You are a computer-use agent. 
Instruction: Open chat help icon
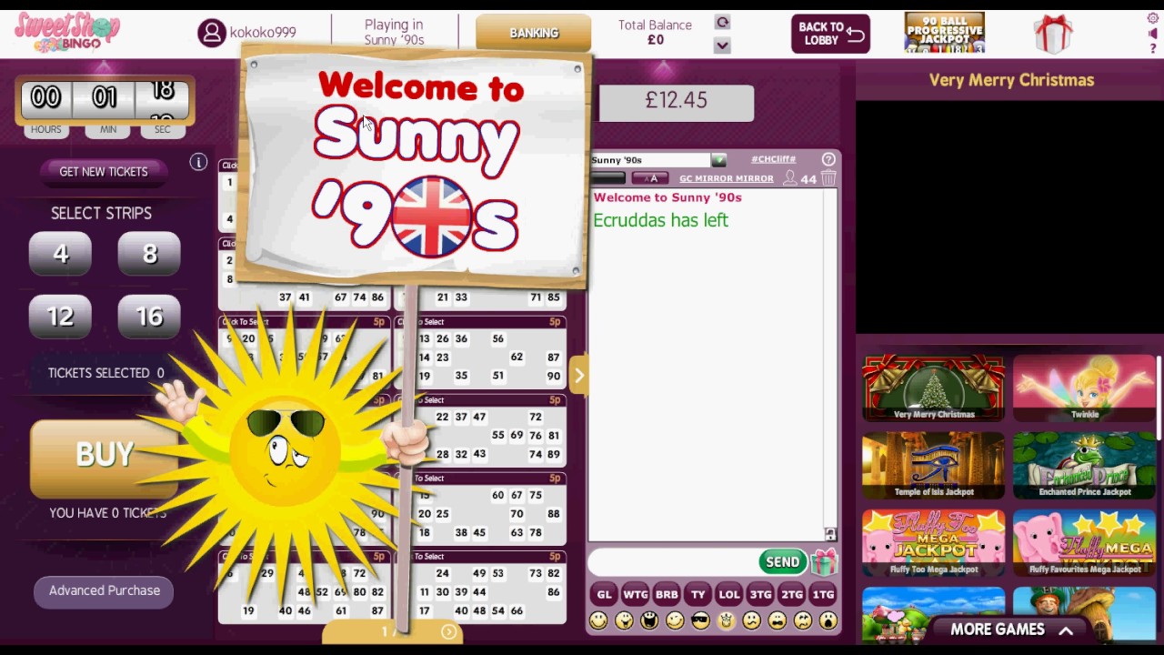[x=828, y=159]
